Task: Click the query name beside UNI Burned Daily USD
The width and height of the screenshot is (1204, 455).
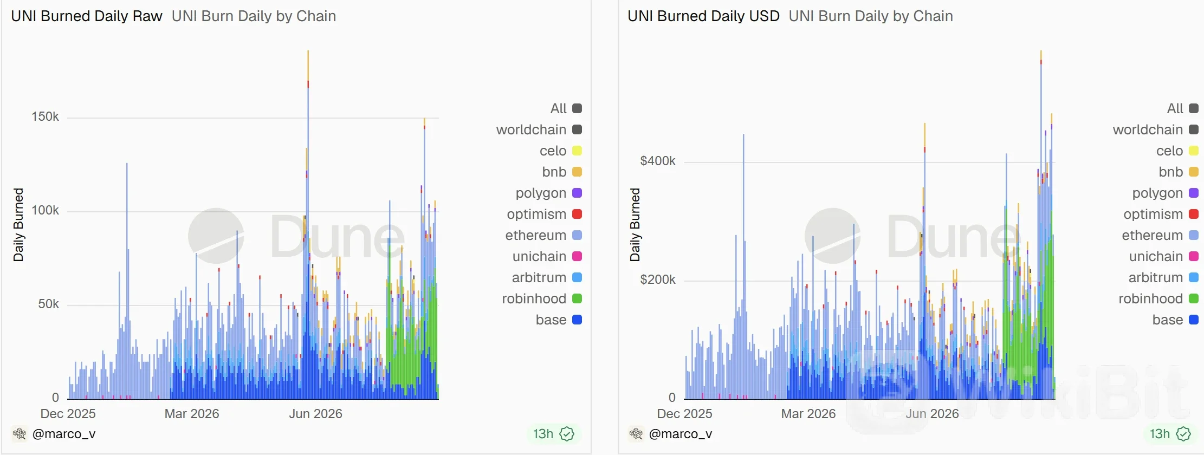Action: tap(871, 16)
